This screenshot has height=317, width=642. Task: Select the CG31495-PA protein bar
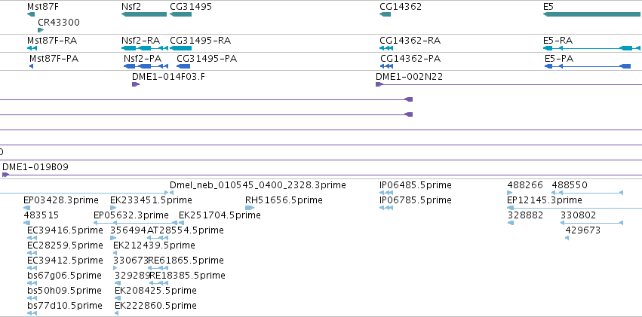pos(183,66)
